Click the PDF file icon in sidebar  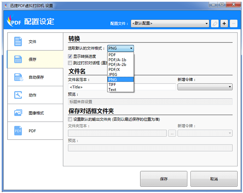(x=18, y=131)
